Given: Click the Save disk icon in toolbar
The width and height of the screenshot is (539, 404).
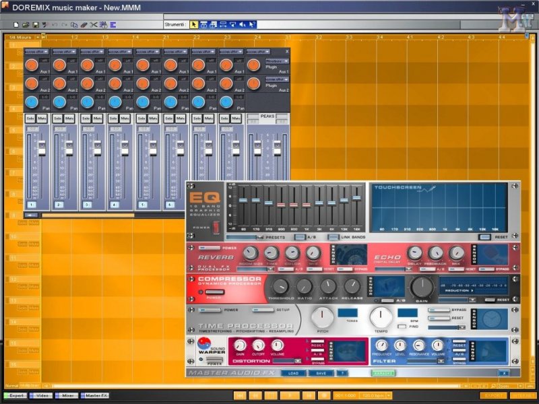Looking at the screenshot, I should [36, 25].
